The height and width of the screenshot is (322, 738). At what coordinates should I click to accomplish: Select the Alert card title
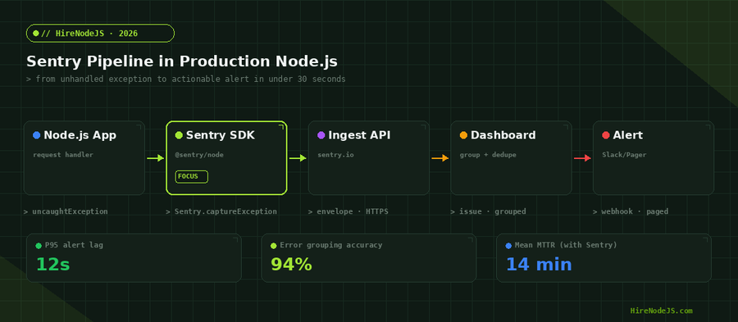(628, 135)
